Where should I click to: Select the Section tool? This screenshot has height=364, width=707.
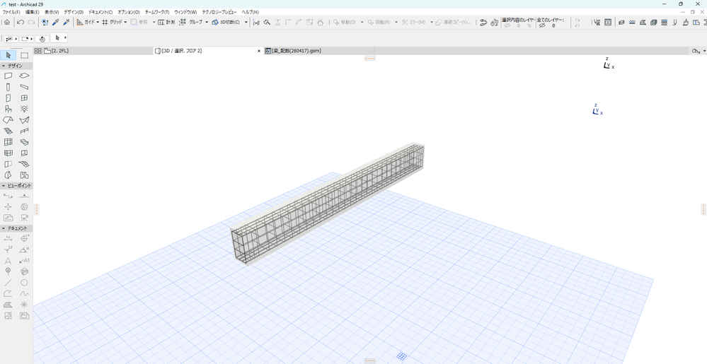pos(8,196)
